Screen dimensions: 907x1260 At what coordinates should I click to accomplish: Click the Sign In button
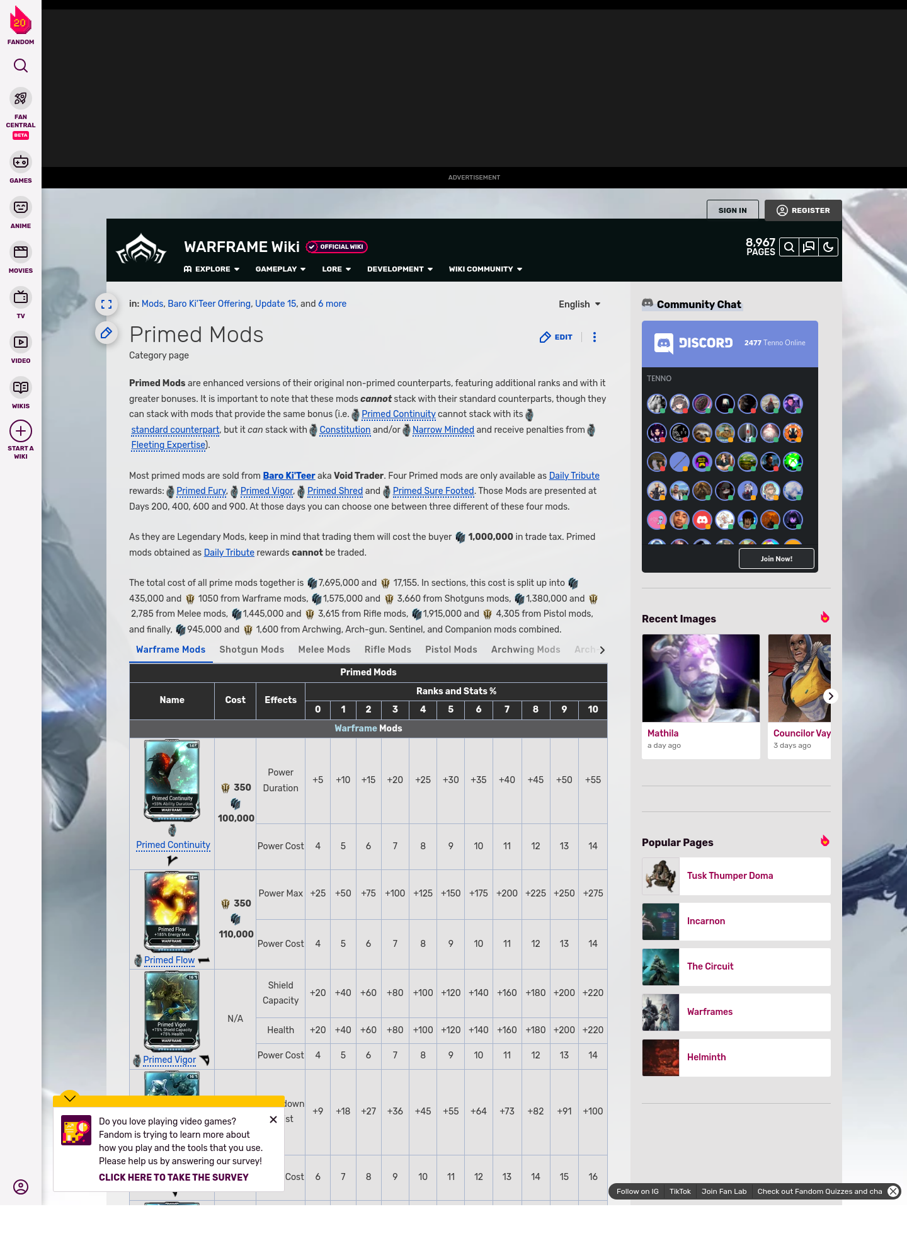click(733, 210)
